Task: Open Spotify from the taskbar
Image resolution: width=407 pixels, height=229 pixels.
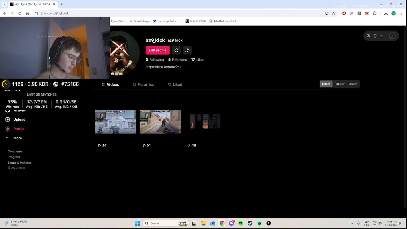Action: 241,223
